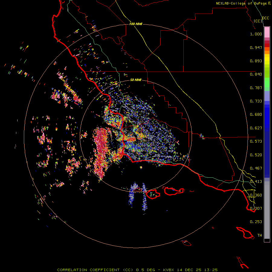Click the 0.680 legend value
This screenshot has width=272, height=272.
(x=256, y=115)
